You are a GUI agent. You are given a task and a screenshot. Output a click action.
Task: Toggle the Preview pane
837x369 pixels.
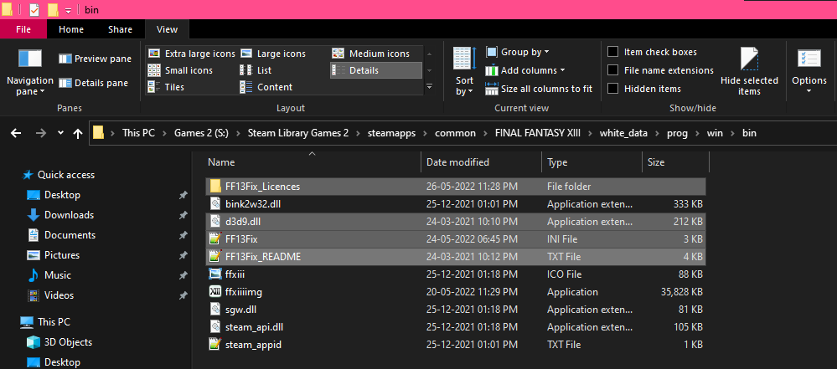point(95,59)
